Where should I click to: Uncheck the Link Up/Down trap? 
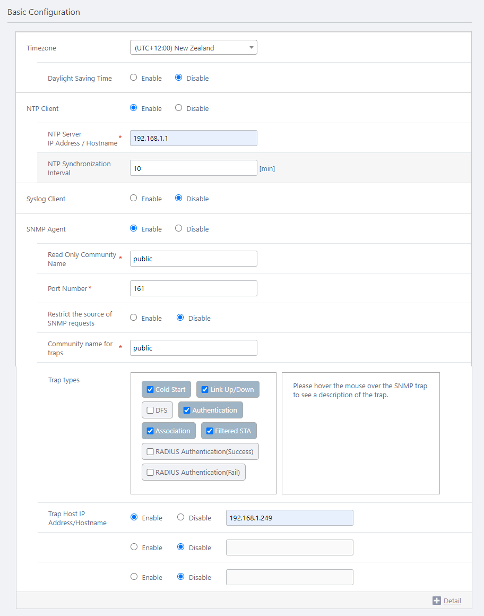pyautogui.click(x=205, y=389)
